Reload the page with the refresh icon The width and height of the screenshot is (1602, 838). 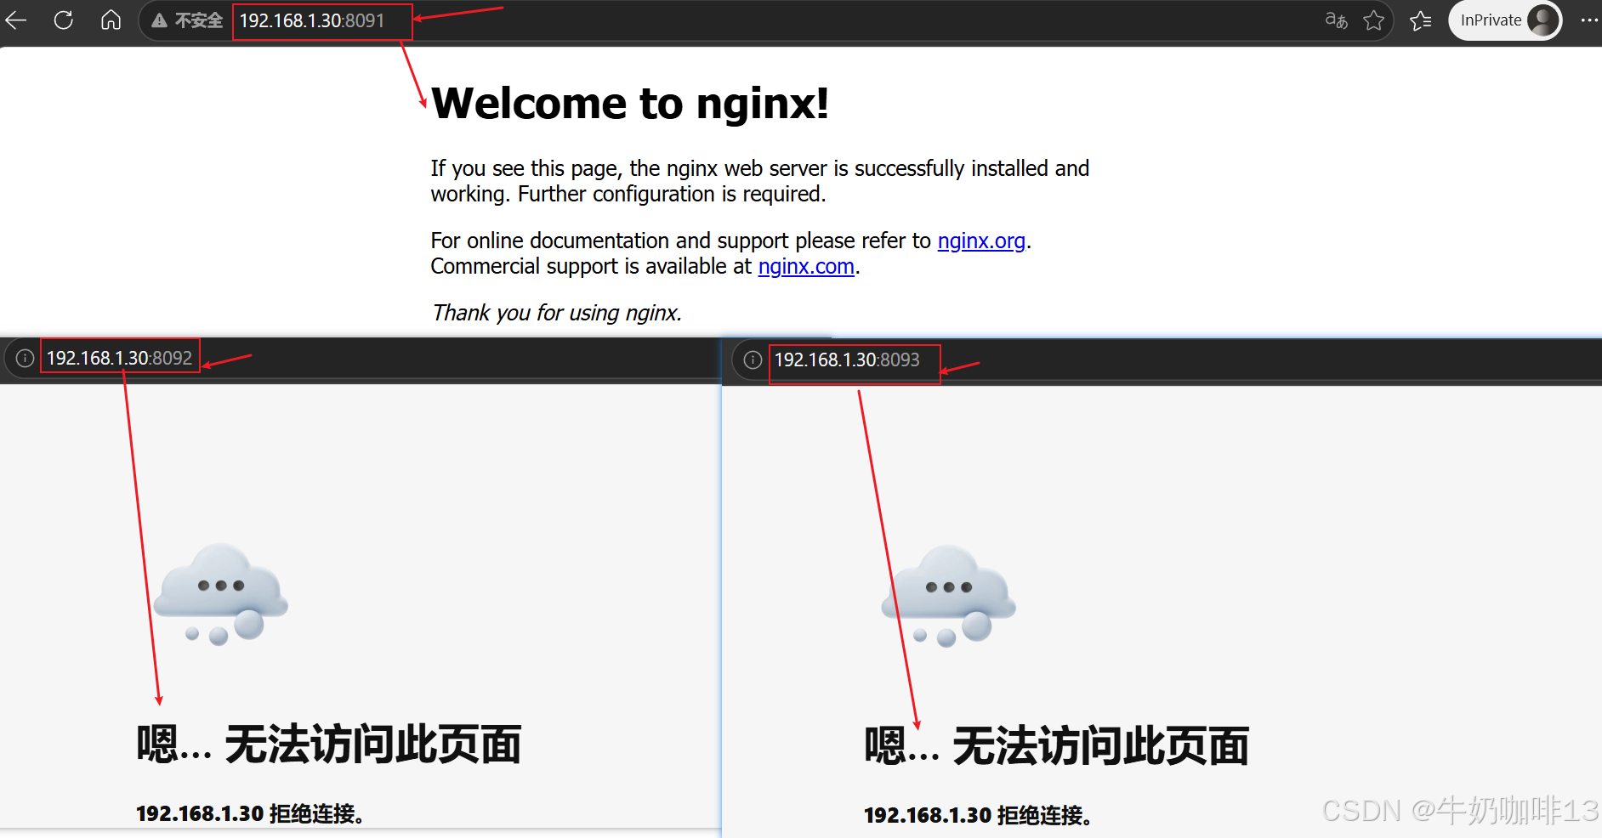(64, 20)
